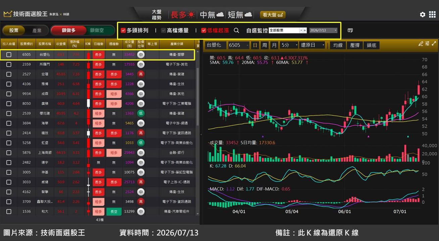Click the 壓撐 button
The height and width of the screenshot is (241, 439).
point(355,45)
